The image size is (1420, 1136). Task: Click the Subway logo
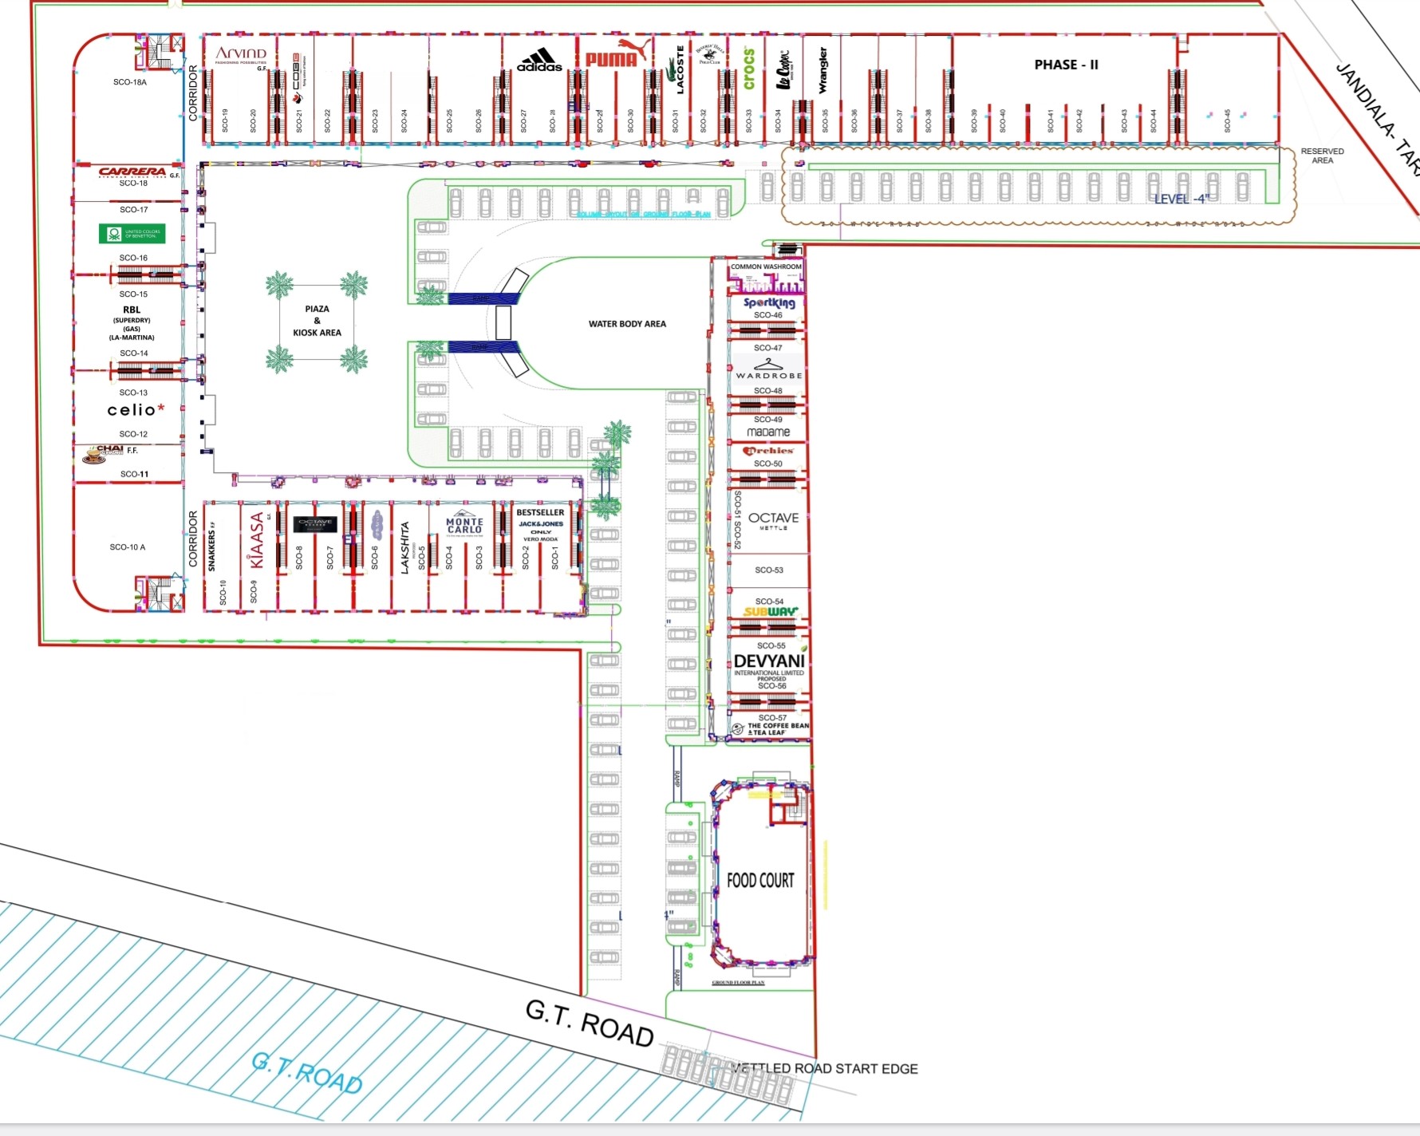click(771, 612)
